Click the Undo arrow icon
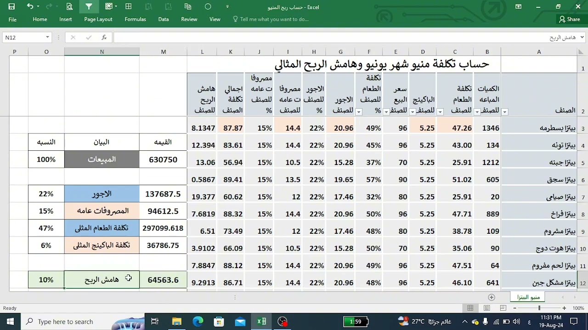The width and height of the screenshot is (588, 330). pyautogui.click(x=30, y=6)
